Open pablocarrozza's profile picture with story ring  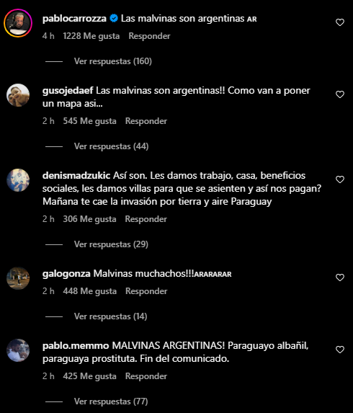[x=18, y=23]
